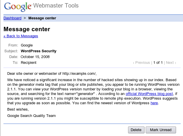Screen dimensions: 183x136
Task: Go back to Messages list
Action: pyautogui.click(x=21, y=36)
